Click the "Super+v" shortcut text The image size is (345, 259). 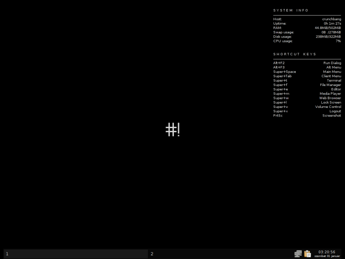(281, 107)
